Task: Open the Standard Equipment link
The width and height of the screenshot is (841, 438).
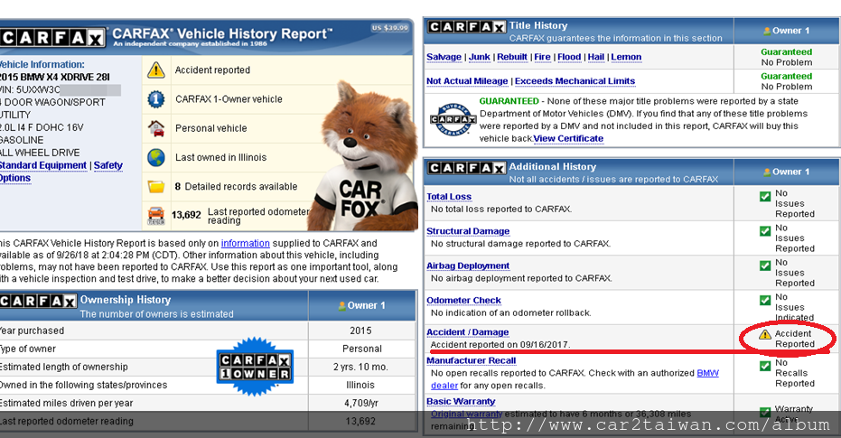Action: [x=43, y=165]
